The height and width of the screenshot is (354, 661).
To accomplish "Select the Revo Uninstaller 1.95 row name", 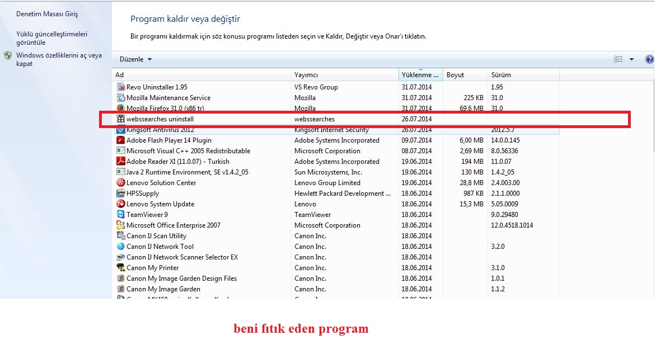I will tap(157, 87).
